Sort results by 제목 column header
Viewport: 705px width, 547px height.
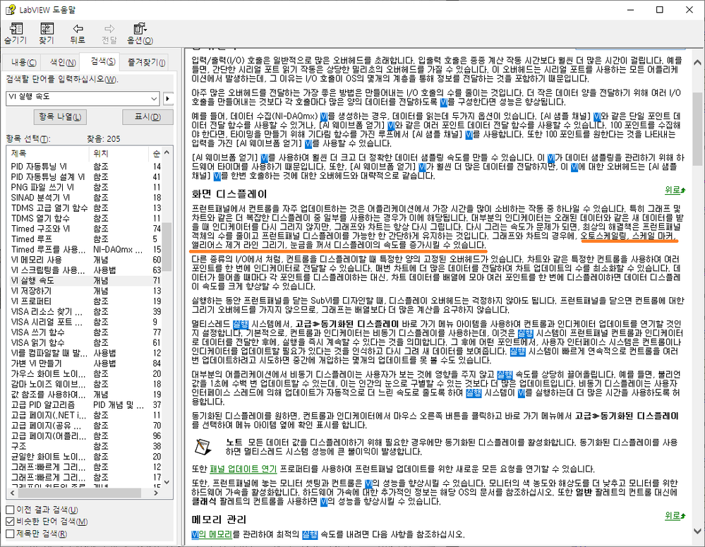(47, 153)
